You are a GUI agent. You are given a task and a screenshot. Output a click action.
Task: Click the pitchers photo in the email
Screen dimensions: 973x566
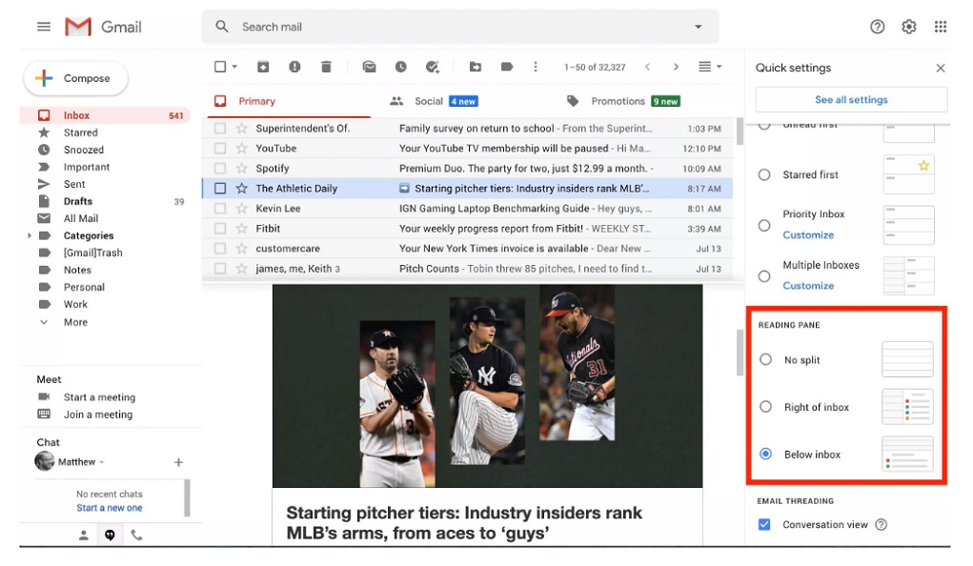487,386
